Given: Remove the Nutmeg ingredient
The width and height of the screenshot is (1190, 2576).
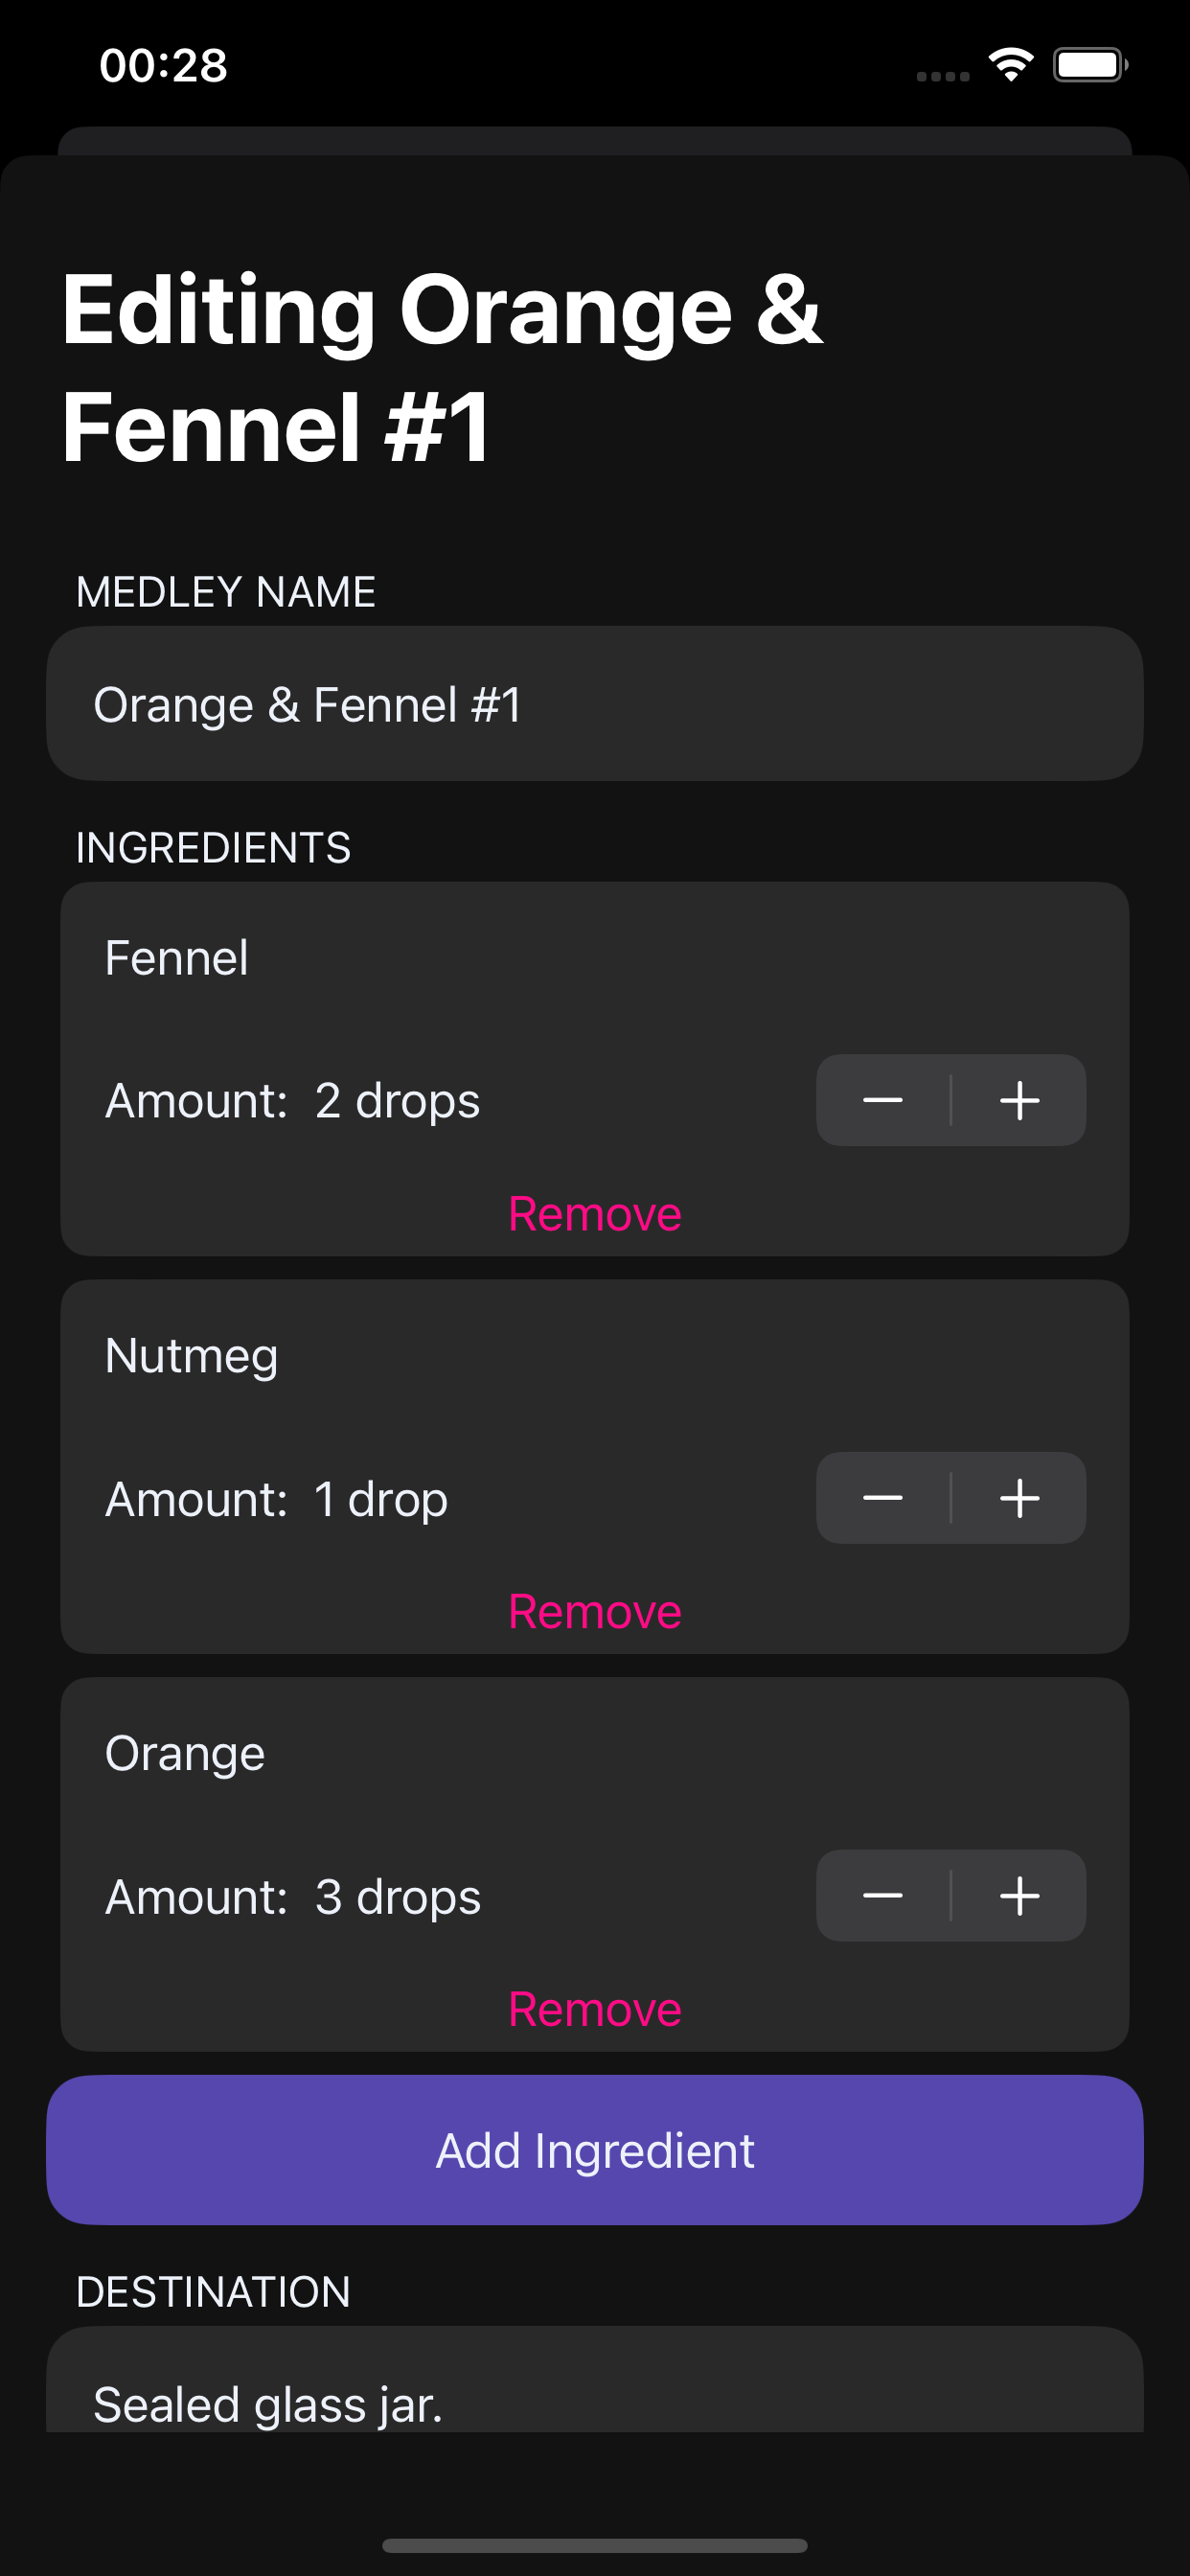Looking at the screenshot, I should [x=595, y=1612].
